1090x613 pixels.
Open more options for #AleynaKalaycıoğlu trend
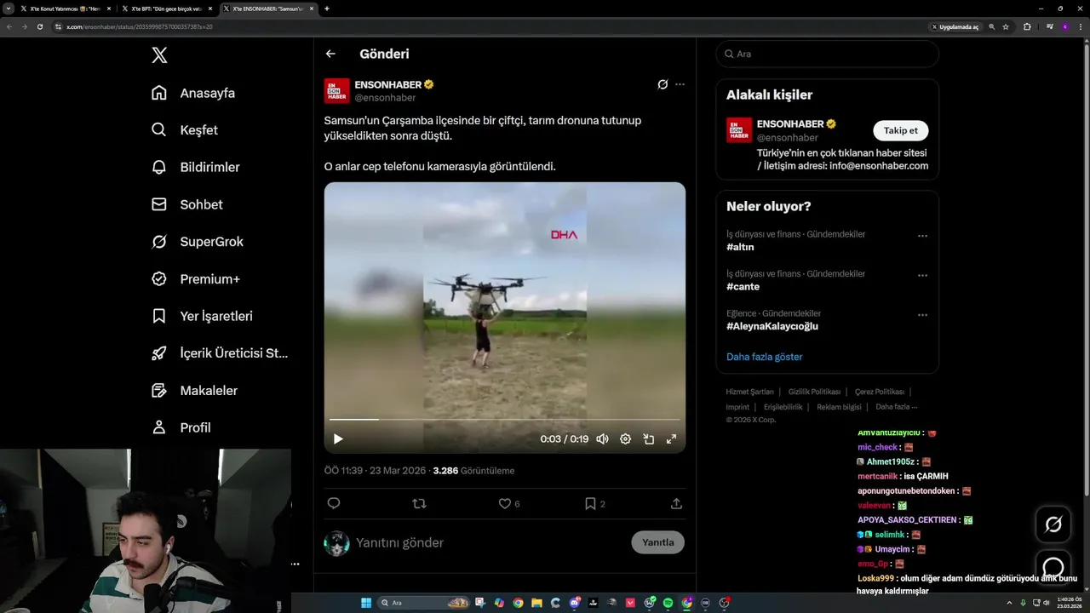click(x=922, y=315)
